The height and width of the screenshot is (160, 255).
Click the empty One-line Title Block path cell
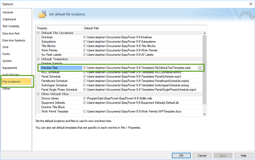[x=142, y=107]
